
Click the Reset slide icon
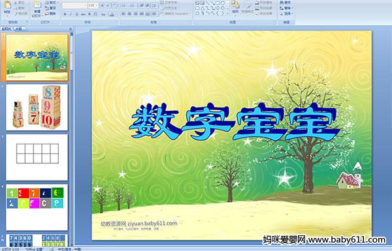point(51,8)
